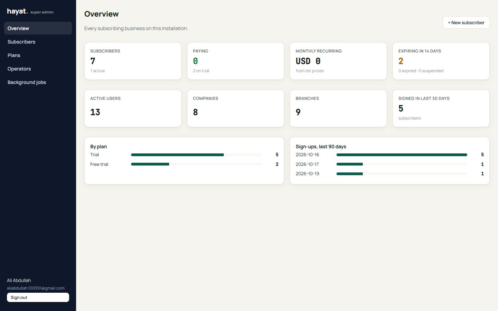Click the Expiring in 14 days count
498x311 pixels.
[x=401, y=61]
